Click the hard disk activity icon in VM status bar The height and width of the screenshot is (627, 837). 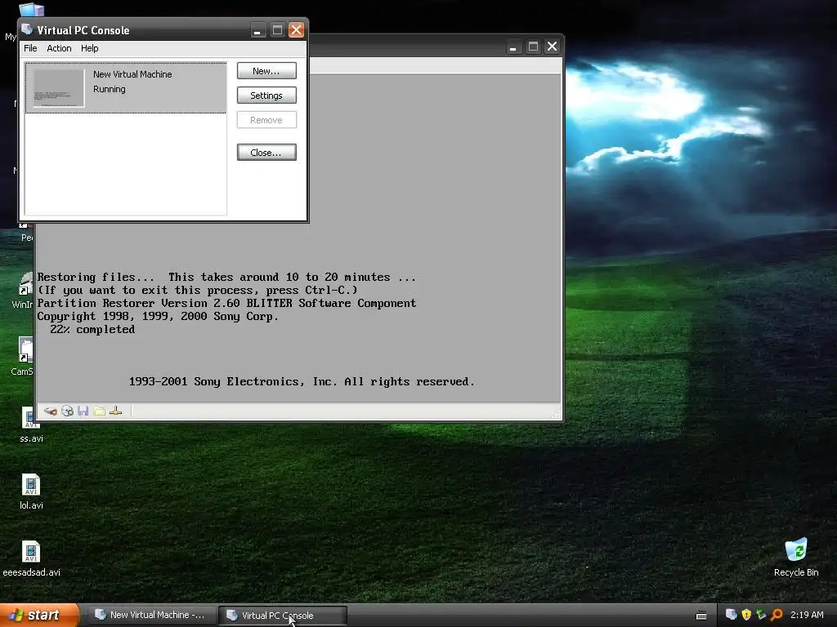pyautogui.click(x=51, y=411)
